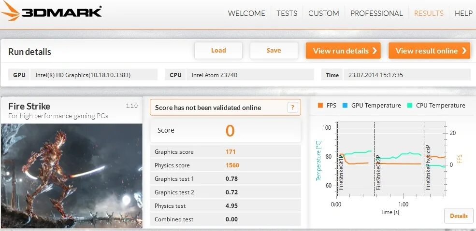This screenshot has height=231, width=476.
Task: Toggle the CPU Temperature legend swatch
Action: [409, 106]
